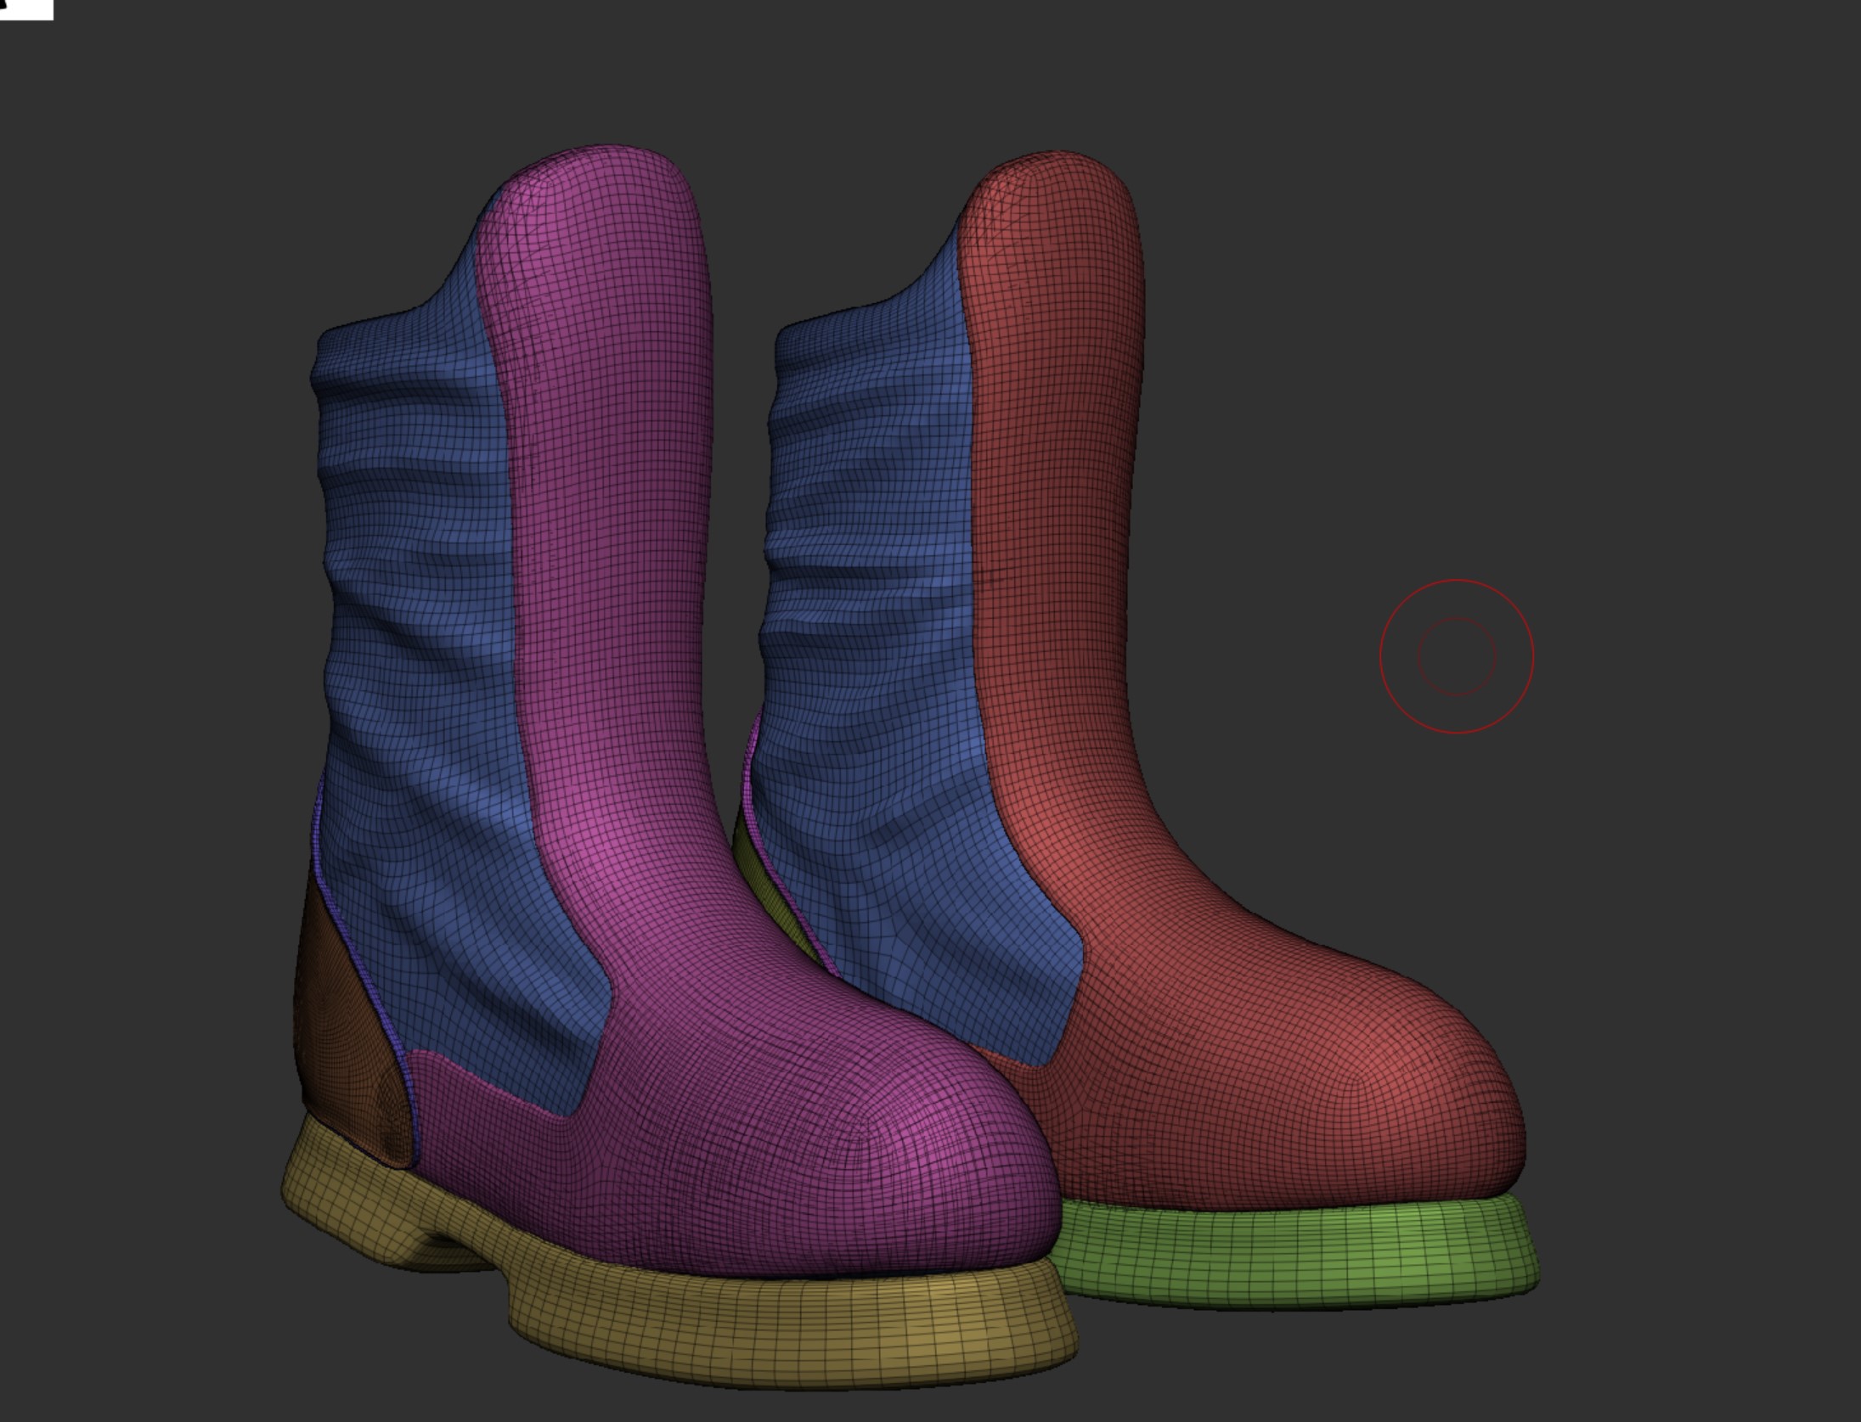Click the tan heel block of left boot
The height and width of the screenshot is (1422, 1861).
pos(340,1197)
